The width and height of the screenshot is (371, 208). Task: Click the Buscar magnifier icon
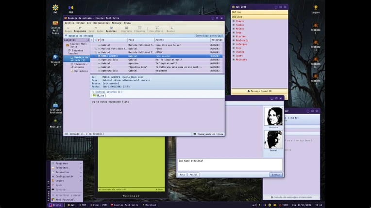pyautogui.click(x=170, y=28)
